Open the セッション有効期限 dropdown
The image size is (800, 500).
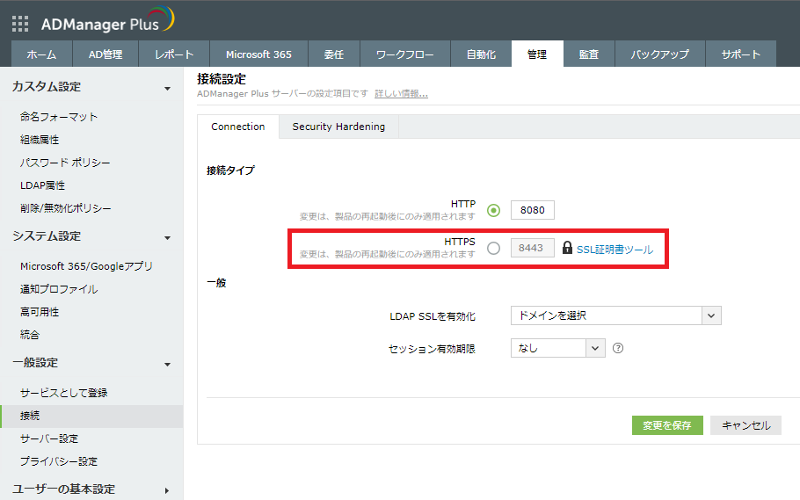click(x=558, y=348)
